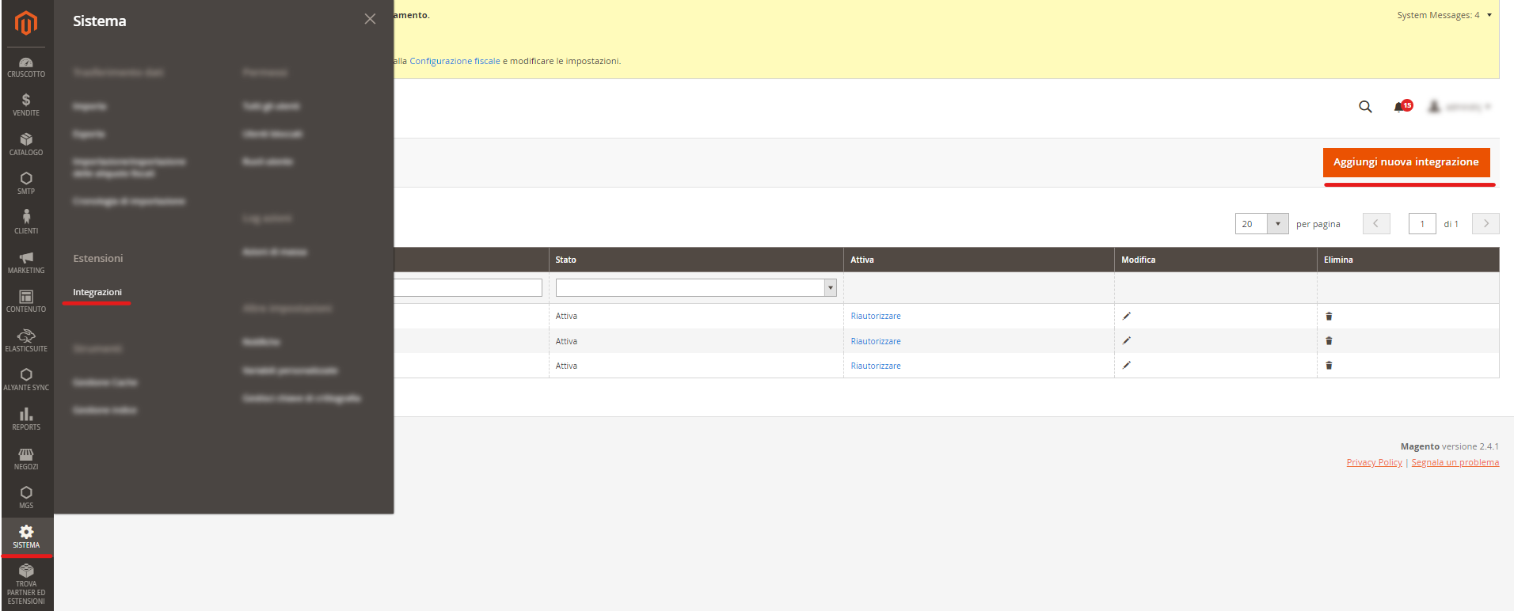Edit the first integration with the pencil
The height and width of the screenshot is (611, 1514).
(1127, 316)
